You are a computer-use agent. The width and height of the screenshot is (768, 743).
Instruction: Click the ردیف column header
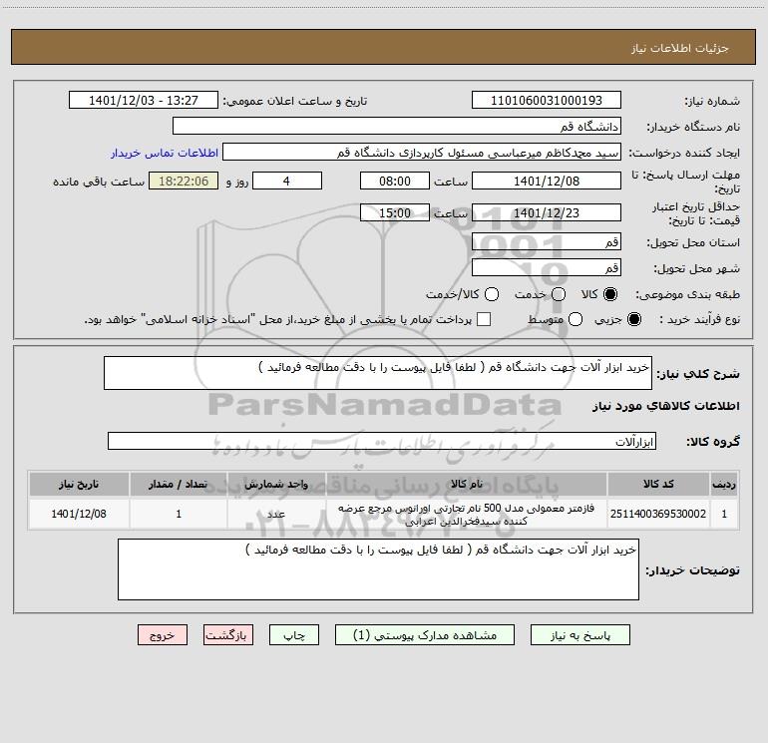[724, 484]
